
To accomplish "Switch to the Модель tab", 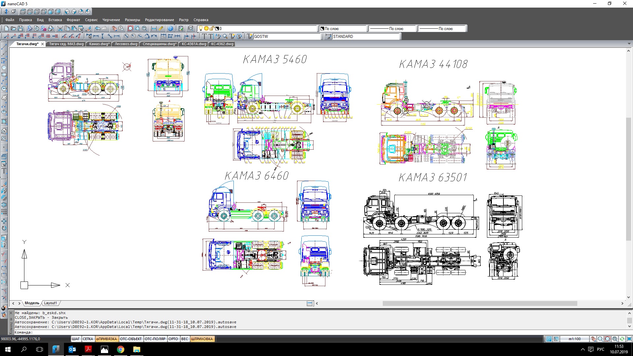I will pyautogui.click(x=32, y=303).
